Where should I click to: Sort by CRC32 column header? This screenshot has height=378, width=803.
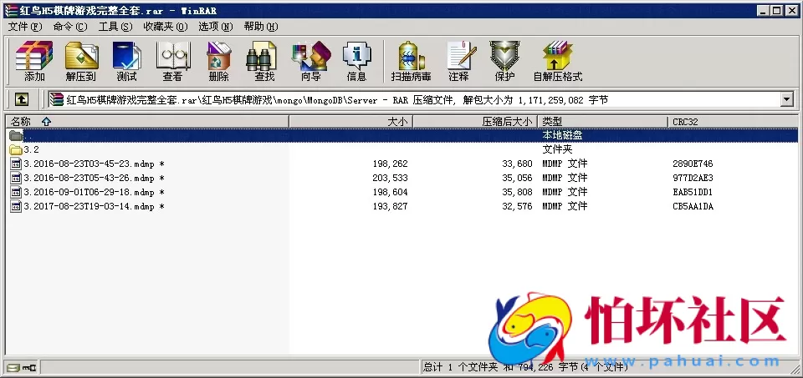733,122
